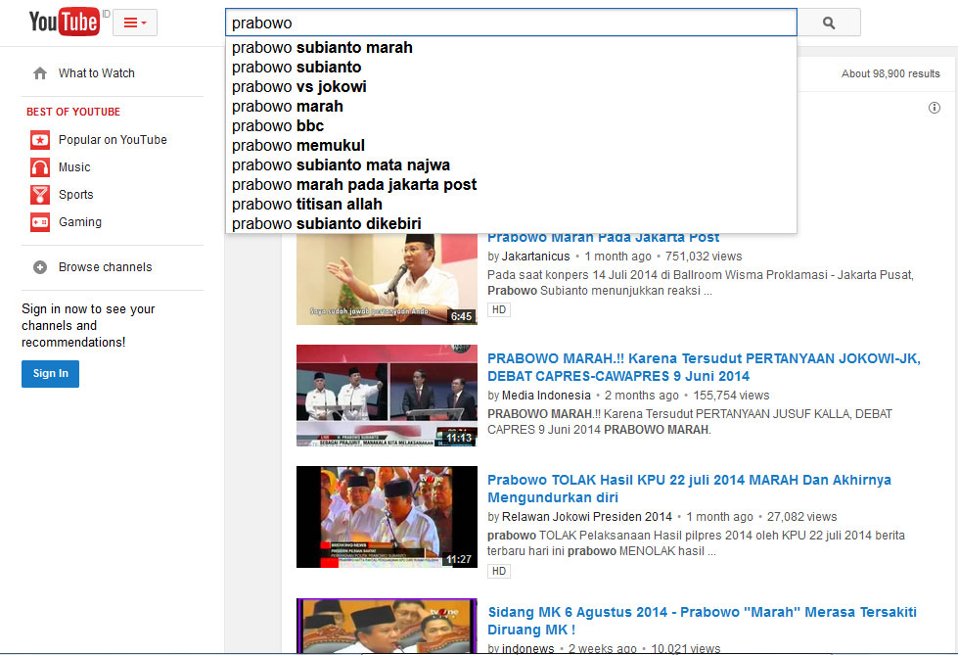Click the '155,754 views' text
This screenshot has height=655, width=958.
coord(731,396)
